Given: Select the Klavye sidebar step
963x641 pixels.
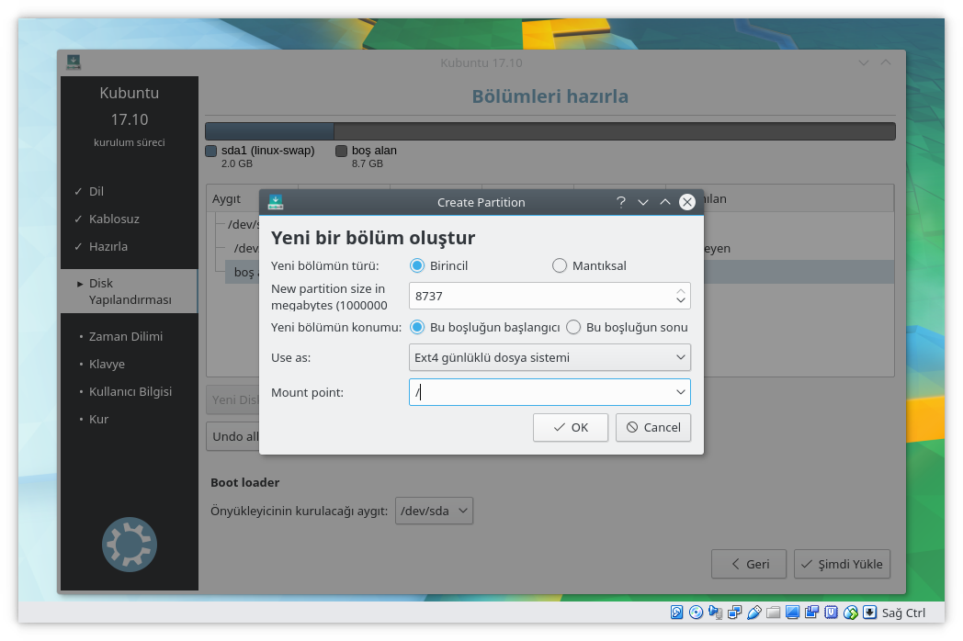Looking at the screenshot, I should tap(107, 364).
